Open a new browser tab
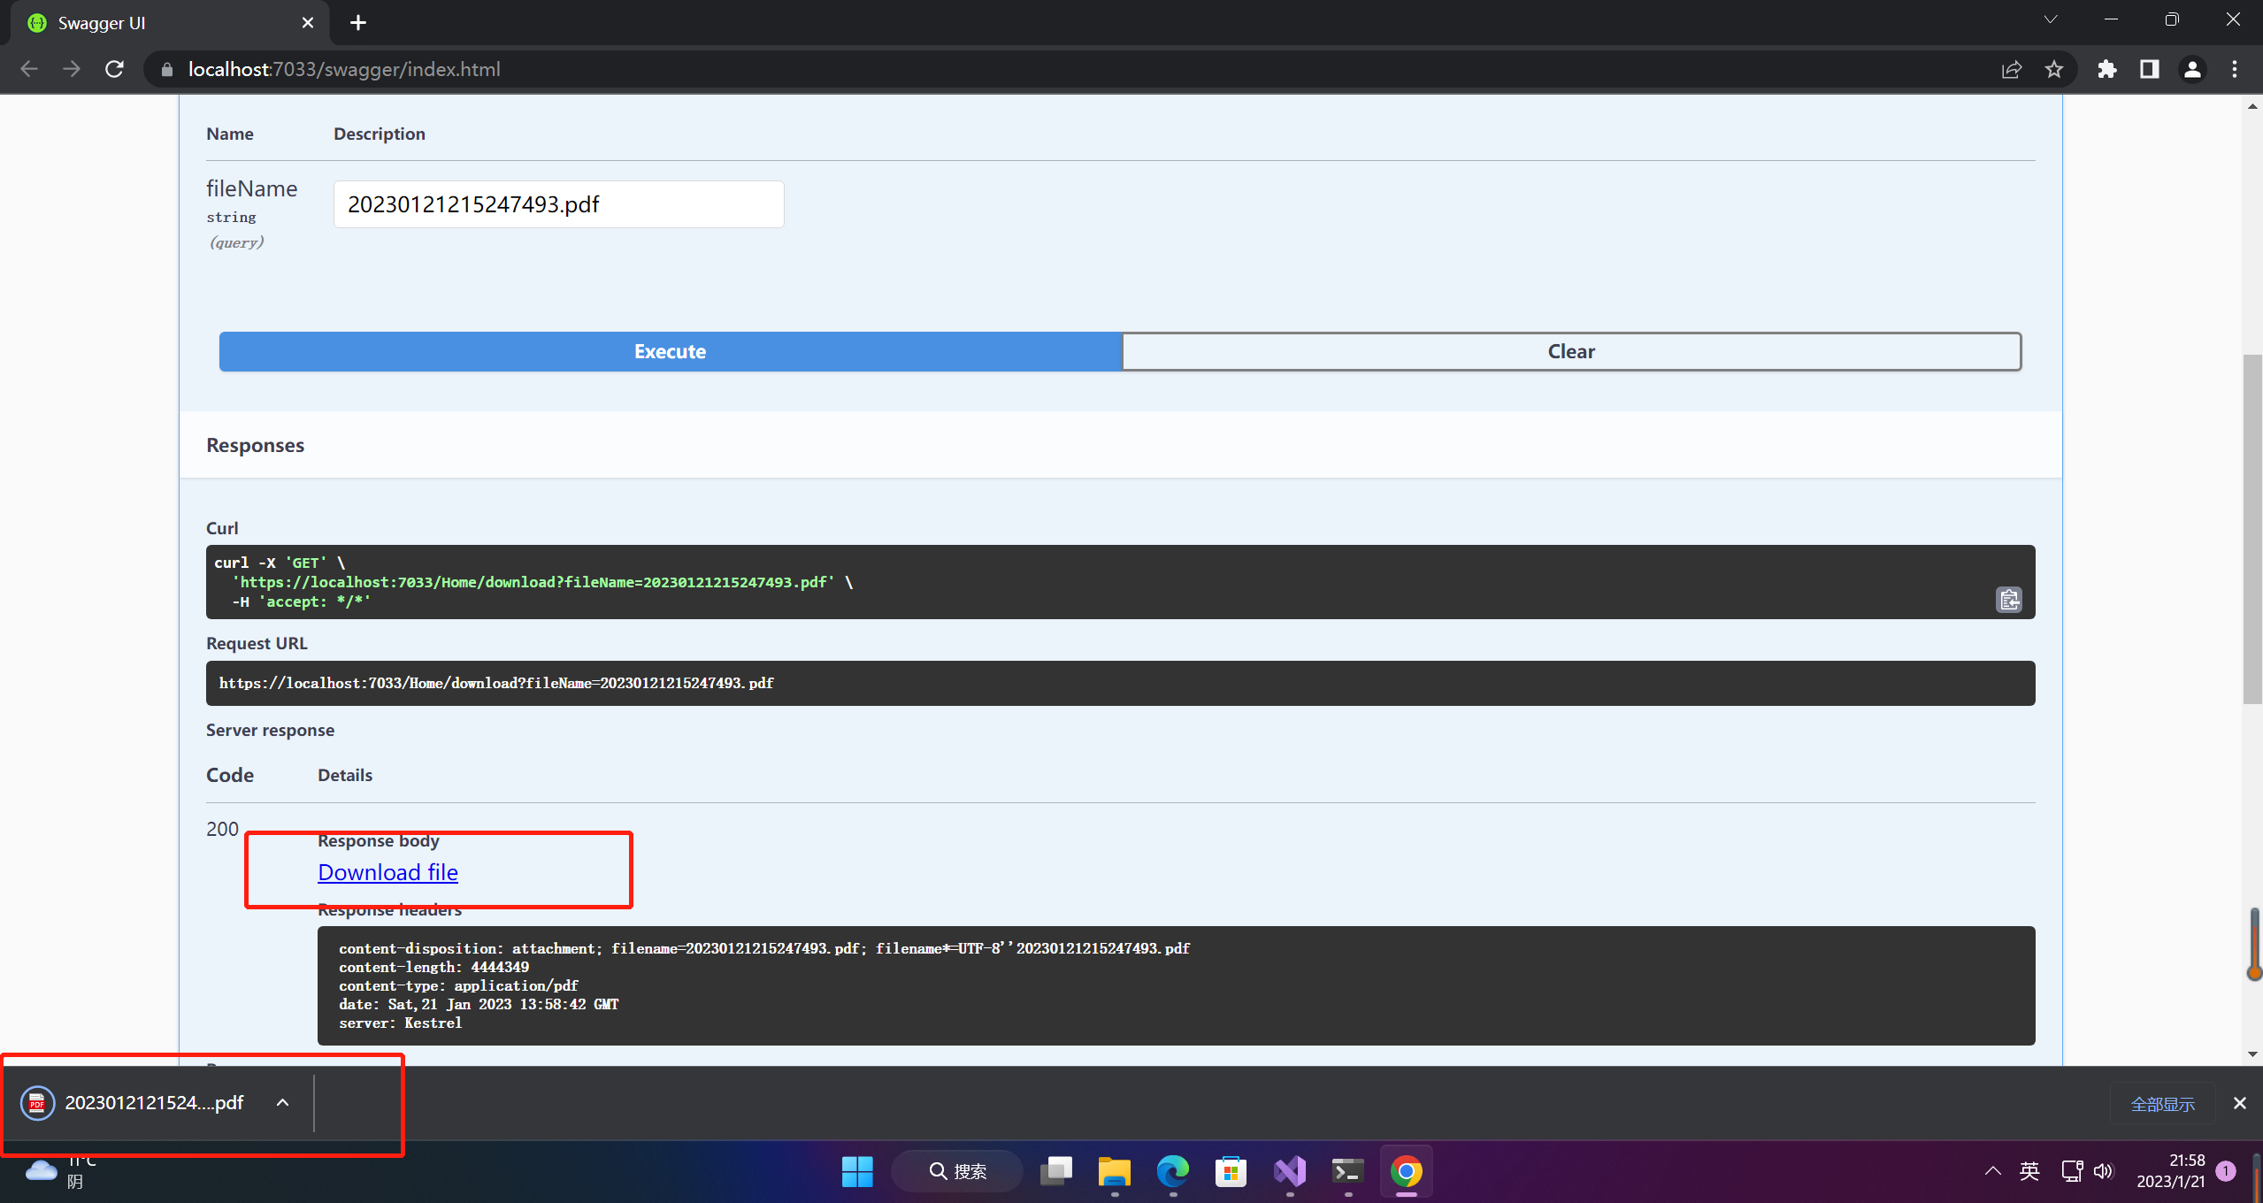Image resolution: width=2263 pixels, height=1203 pixels. tap(357, 23)
